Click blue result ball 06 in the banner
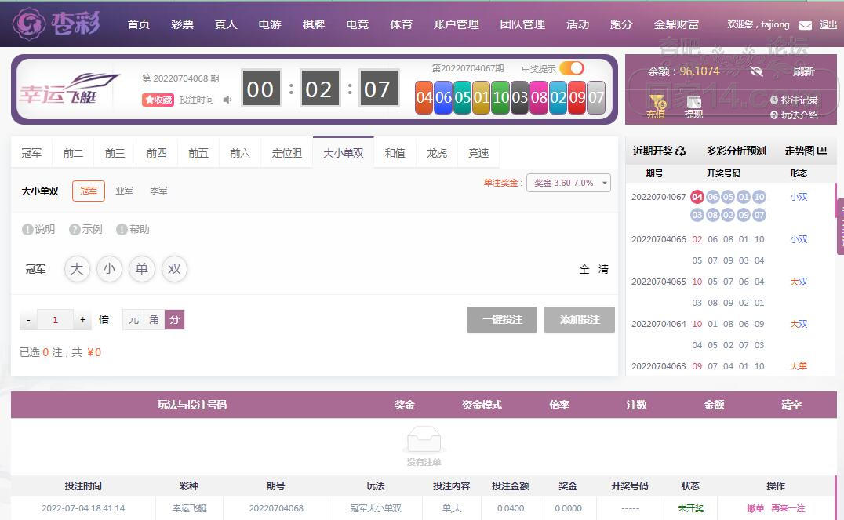The height and width of the screenshot is (520, 844). tap(443, 97)
